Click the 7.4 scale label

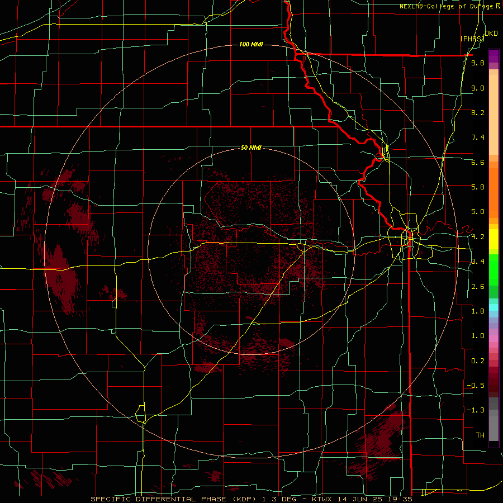[x=478, y=137]
